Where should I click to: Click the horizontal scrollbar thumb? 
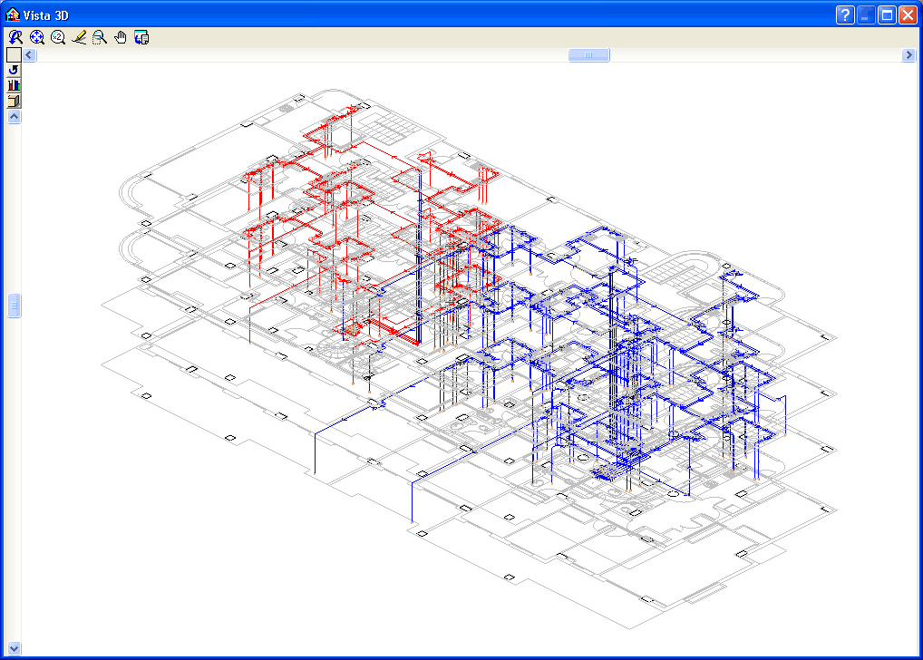tap(588, 55)
